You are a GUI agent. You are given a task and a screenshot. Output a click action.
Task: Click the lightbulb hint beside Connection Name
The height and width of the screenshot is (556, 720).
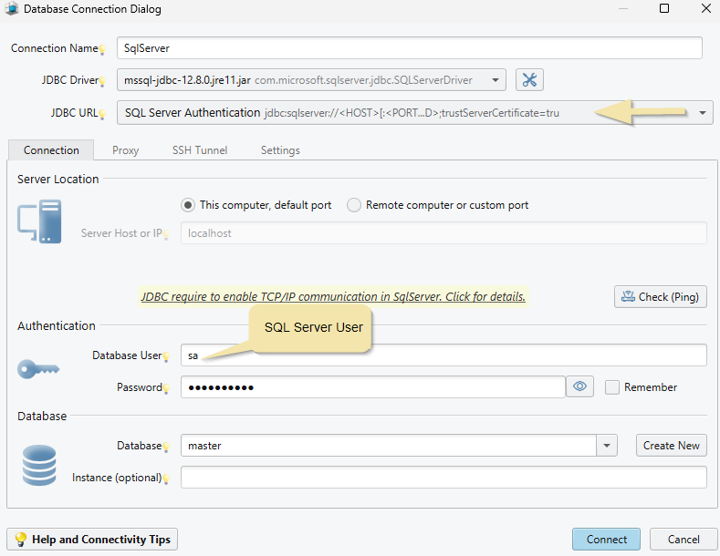(103, 50)
